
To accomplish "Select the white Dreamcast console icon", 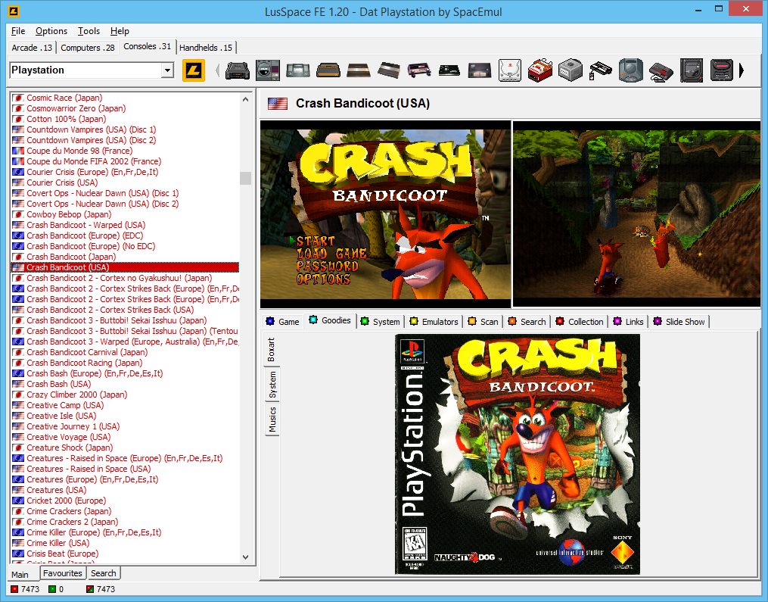I will pos(510,70).
